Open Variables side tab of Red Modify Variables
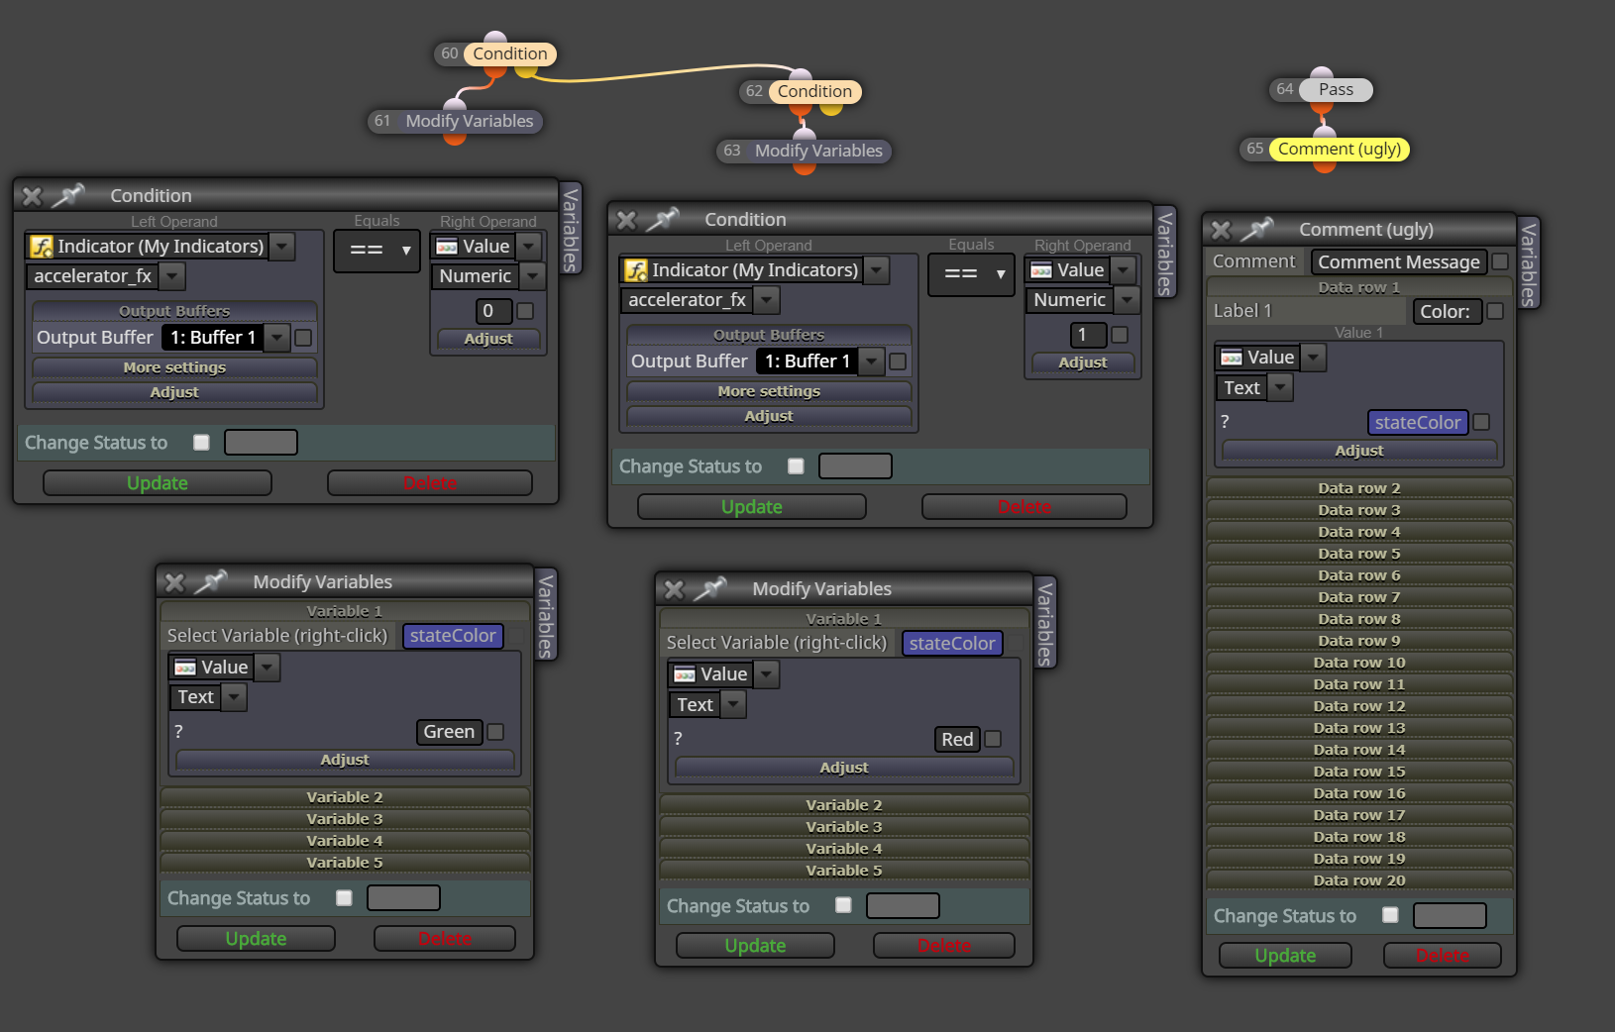 tap(1044, 623)
